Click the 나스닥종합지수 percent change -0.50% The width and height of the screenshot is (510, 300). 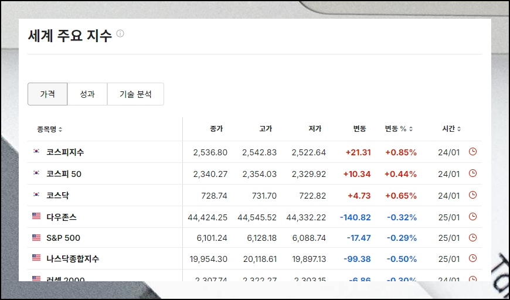402,259
